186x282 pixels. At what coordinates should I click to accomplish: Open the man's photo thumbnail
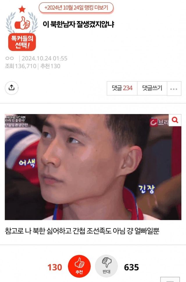[x=93, y=167]
